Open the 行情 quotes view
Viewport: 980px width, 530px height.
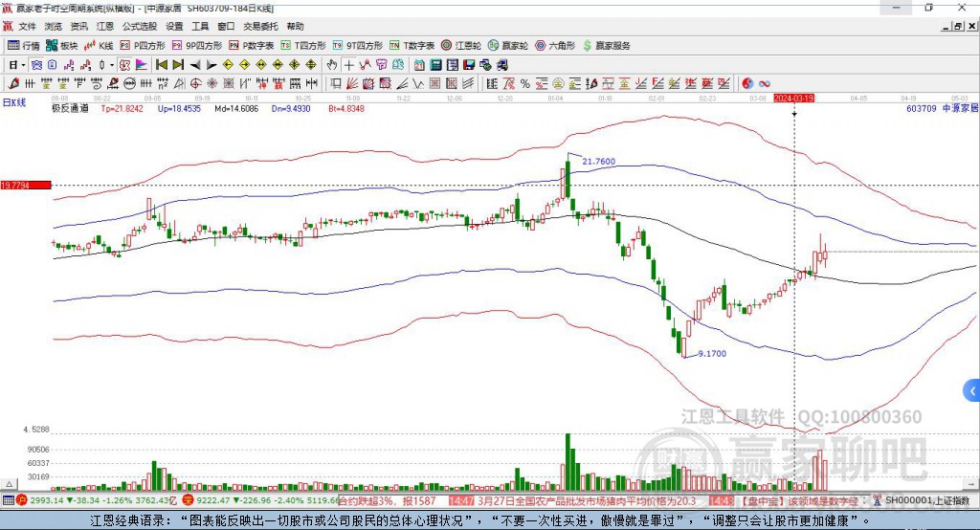click(24, 46)
